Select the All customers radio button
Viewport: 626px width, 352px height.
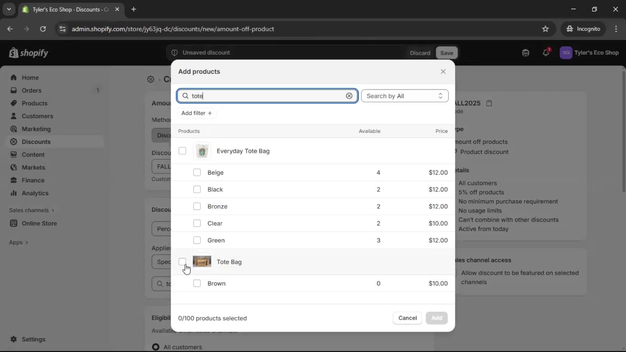[x=156, y=347]
